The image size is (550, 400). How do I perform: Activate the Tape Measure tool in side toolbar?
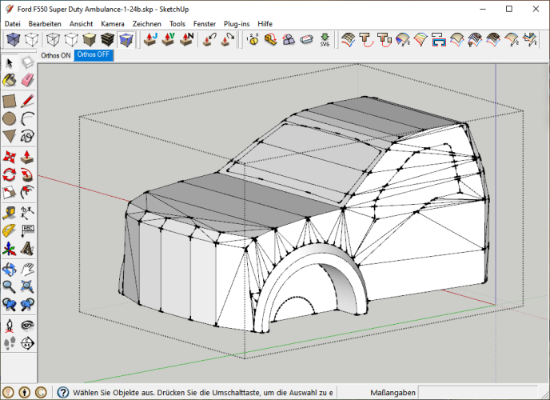[x=10, y=213]
